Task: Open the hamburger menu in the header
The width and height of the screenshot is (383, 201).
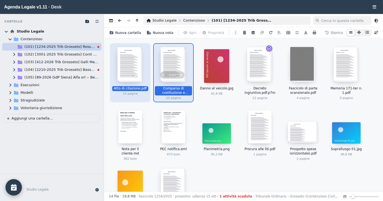Action: coord(374,7)
